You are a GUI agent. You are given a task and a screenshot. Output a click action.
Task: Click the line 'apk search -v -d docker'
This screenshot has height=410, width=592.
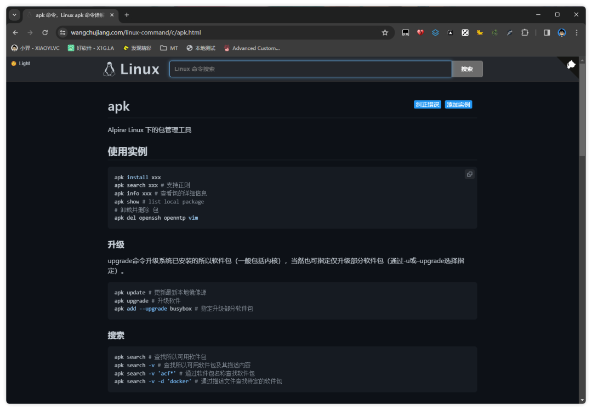153,381
